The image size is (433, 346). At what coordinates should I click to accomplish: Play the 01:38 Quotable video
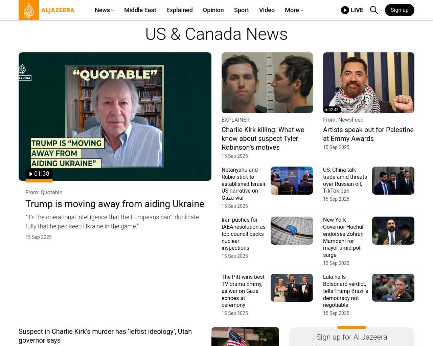[x=39, y=174]
